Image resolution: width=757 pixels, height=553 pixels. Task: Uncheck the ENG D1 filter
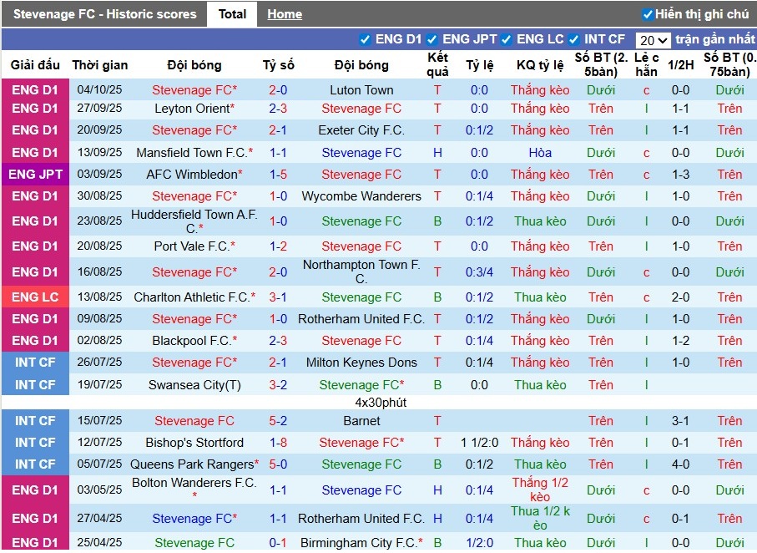pos(365,38)
